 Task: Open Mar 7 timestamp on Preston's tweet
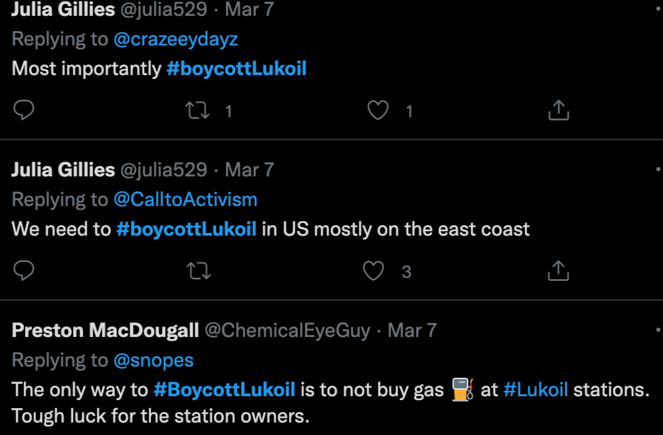[x=412, y=330]
